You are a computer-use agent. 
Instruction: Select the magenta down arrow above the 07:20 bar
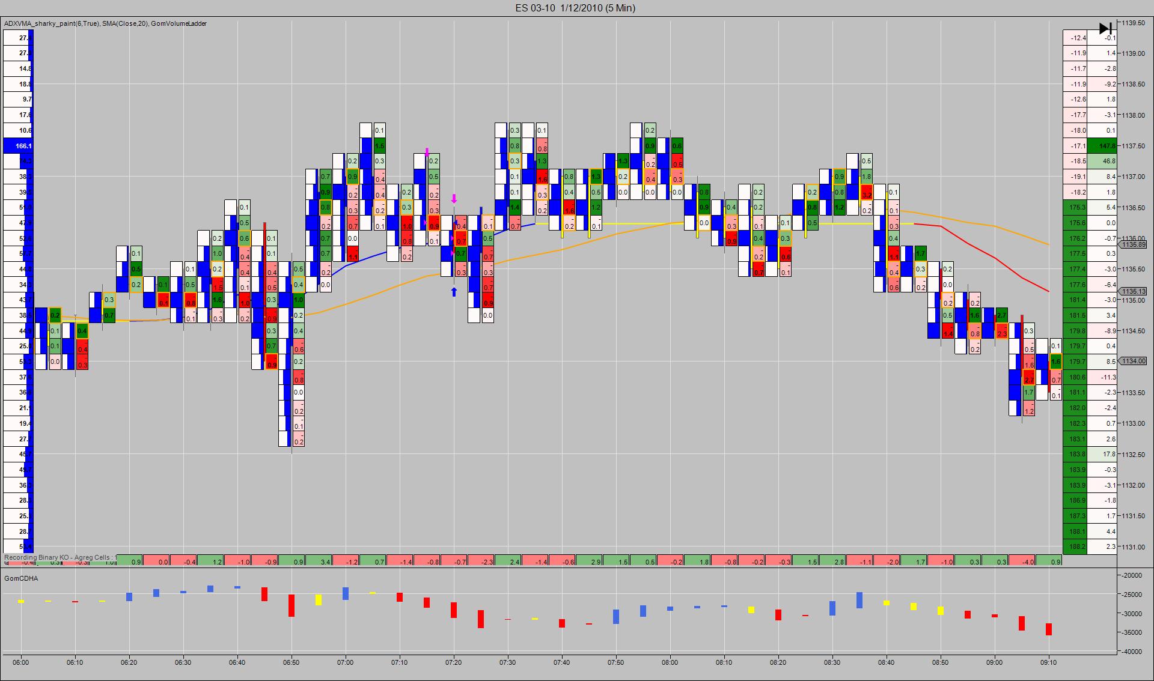point(454,199)
